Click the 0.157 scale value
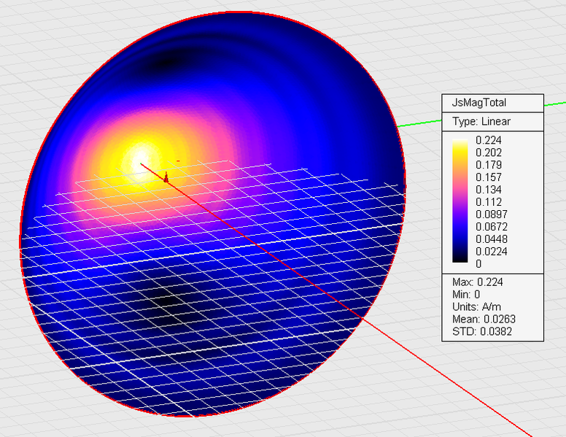566x437 pixels. (489, 177)
